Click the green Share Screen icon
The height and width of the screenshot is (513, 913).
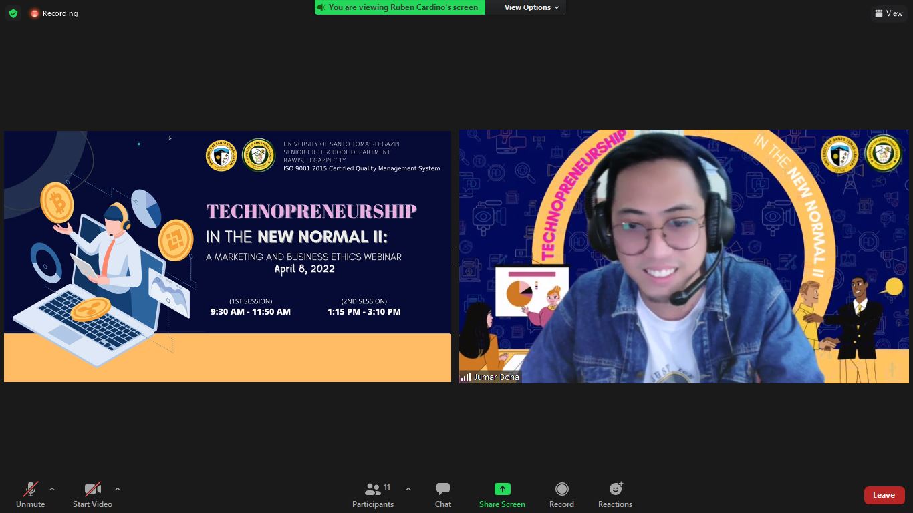(x=502, y=489)
